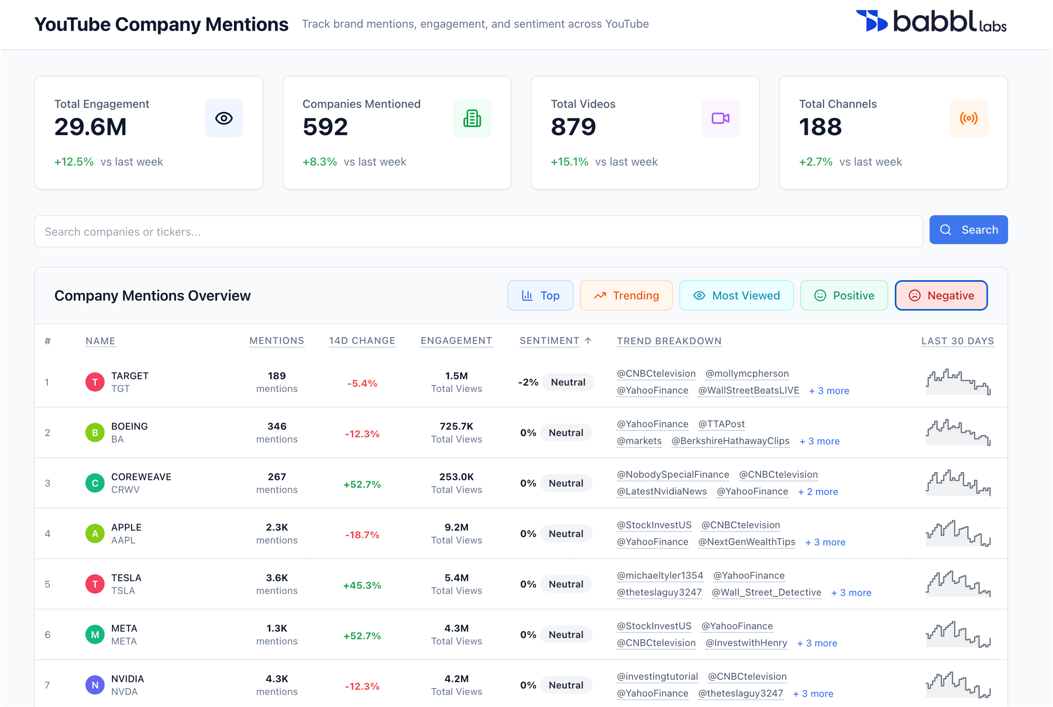
Task: Click the red T avatar for Tesla
Action: coord(95,584)
